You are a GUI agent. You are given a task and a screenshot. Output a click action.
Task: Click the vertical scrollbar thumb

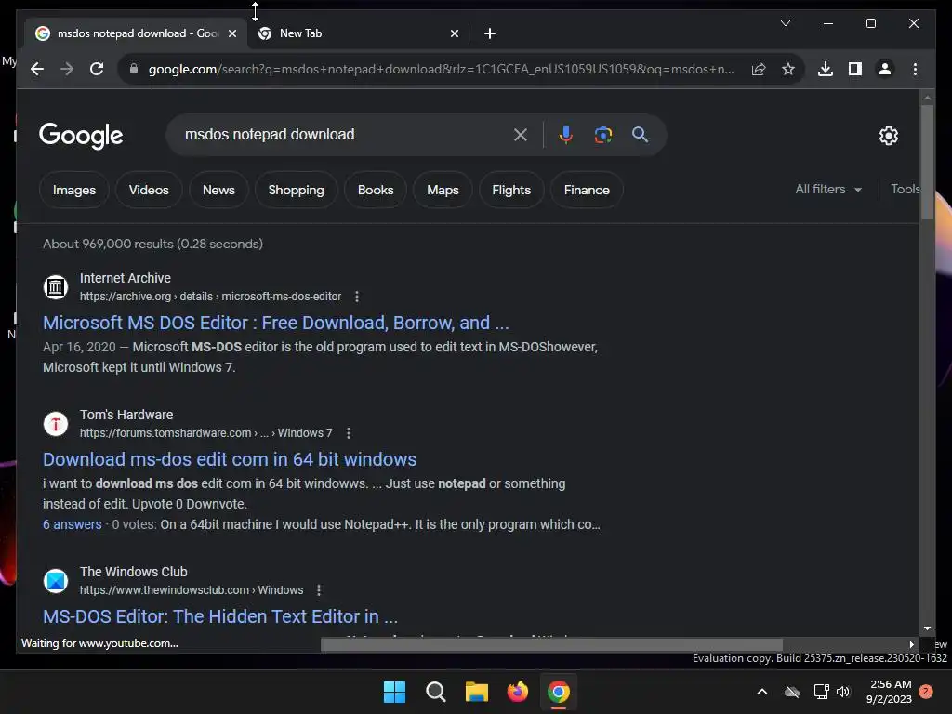(x=927, y=161)
